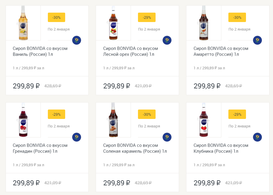
Task: Open the Ваниль syrup bottle image
Action: pyautogui.click(x=23, y=23)
